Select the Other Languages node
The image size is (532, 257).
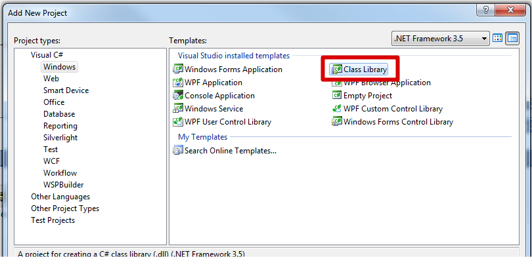pos(60,197)
